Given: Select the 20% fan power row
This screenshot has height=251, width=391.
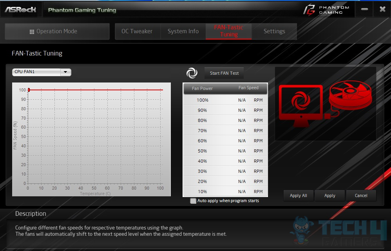Looking at the screenshot, I should [225, 181].
